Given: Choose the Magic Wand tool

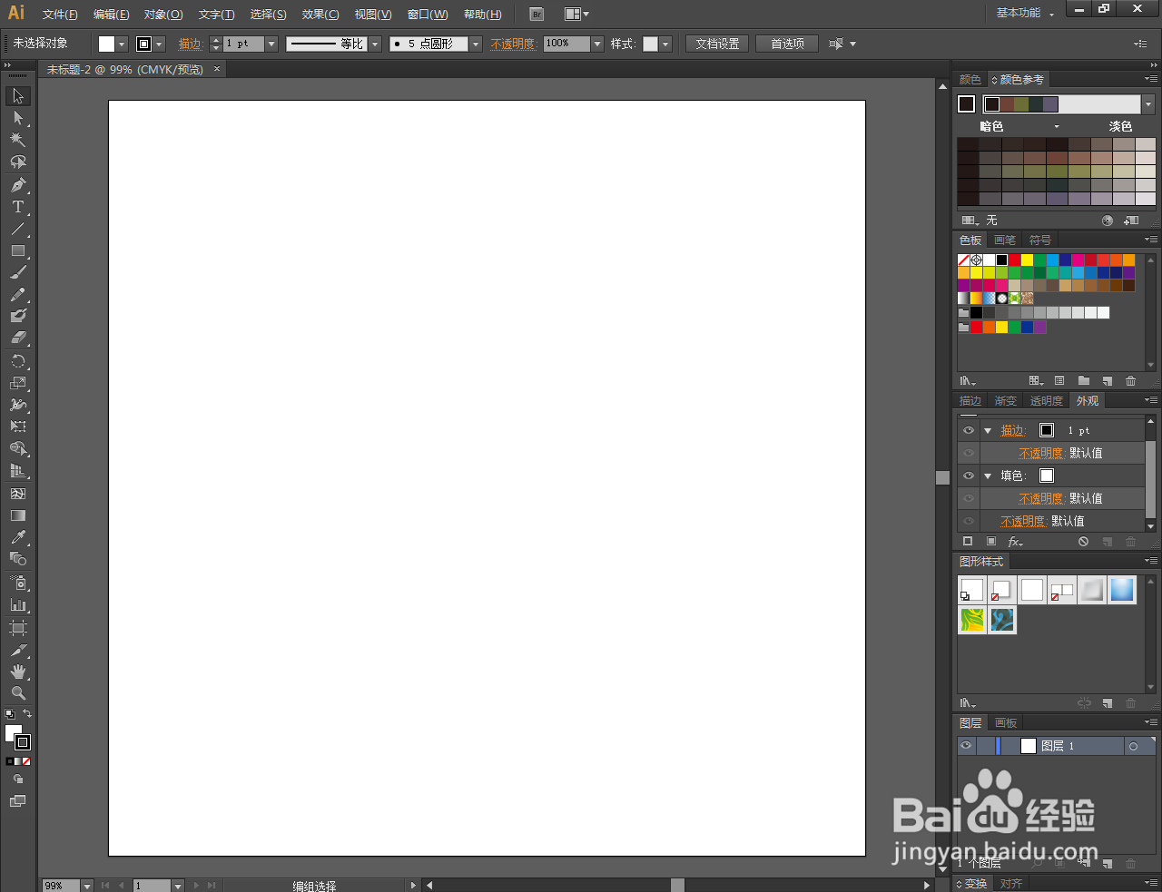Looking at the screenshot, I should (17, 140).
